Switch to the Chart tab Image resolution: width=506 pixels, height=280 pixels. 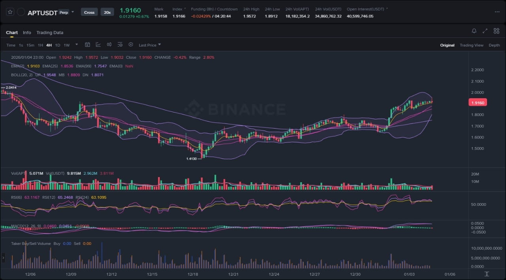pyautogui.click(x=12, y=32)
